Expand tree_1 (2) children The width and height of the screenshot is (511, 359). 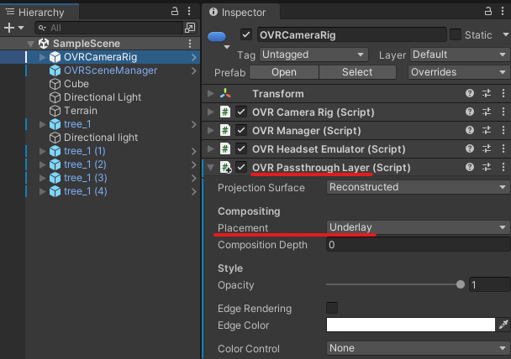(42, 164)
